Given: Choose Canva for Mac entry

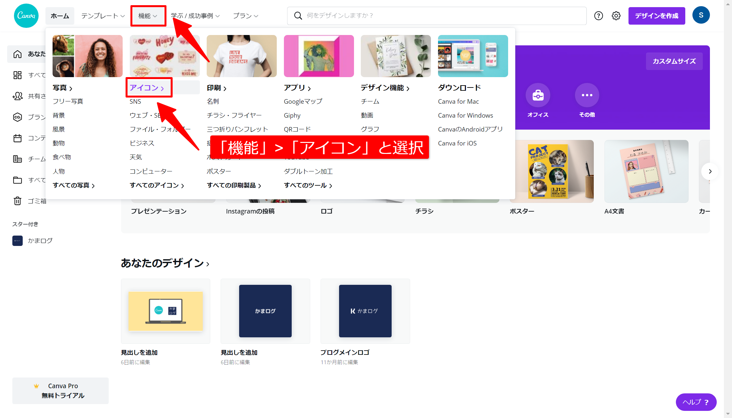Looking at the screenshot, I should [x=458, y=101].
